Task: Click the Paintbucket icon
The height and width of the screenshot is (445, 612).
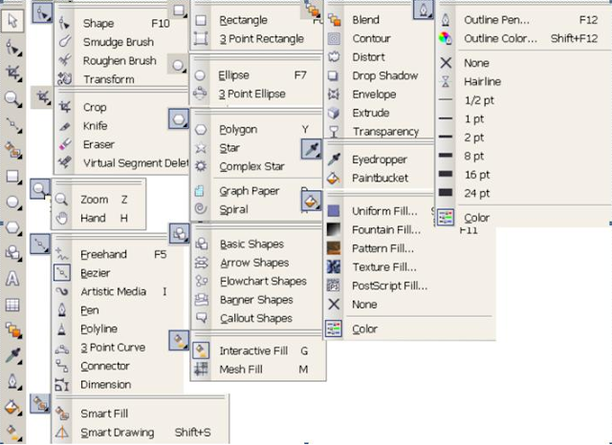Action: (334, 178)
